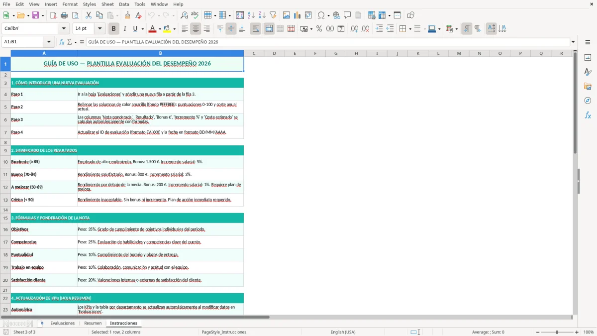The width and height of the screenshot is (597, 336).
Task: Click the Sort Descending icon
Action: [262, 15]
